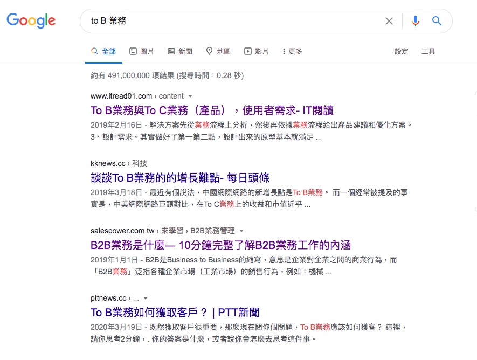Switch to the 圖片 tab
477x360 pixels.
coord(141,51)
